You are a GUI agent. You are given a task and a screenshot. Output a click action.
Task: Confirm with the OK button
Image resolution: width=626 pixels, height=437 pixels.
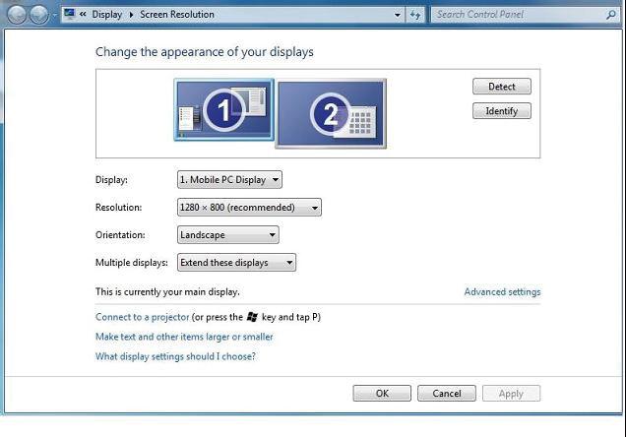pos(382,393)
